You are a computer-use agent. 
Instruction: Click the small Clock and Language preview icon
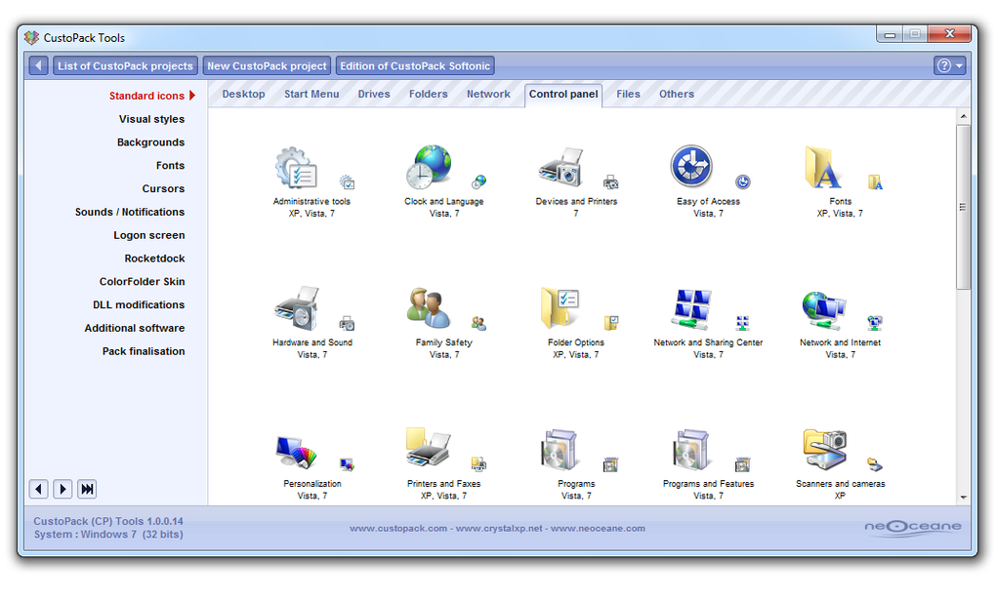(478, 182)
